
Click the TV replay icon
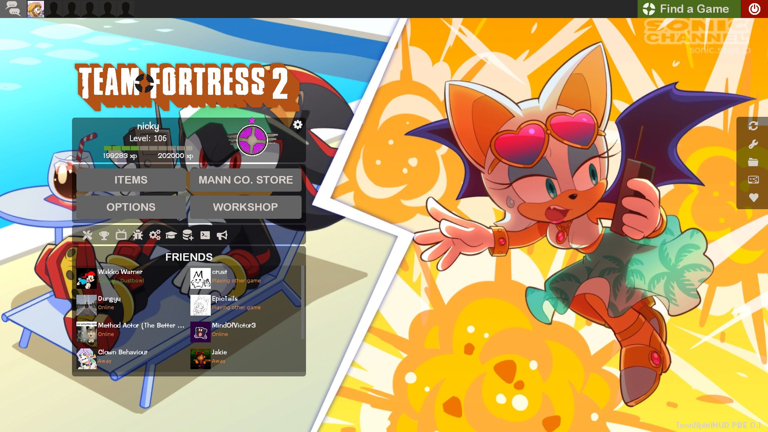click(121, 235)
